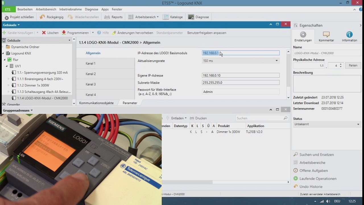Open the Fenster menu
Screen dimensions: 364x205
(117, 9)
